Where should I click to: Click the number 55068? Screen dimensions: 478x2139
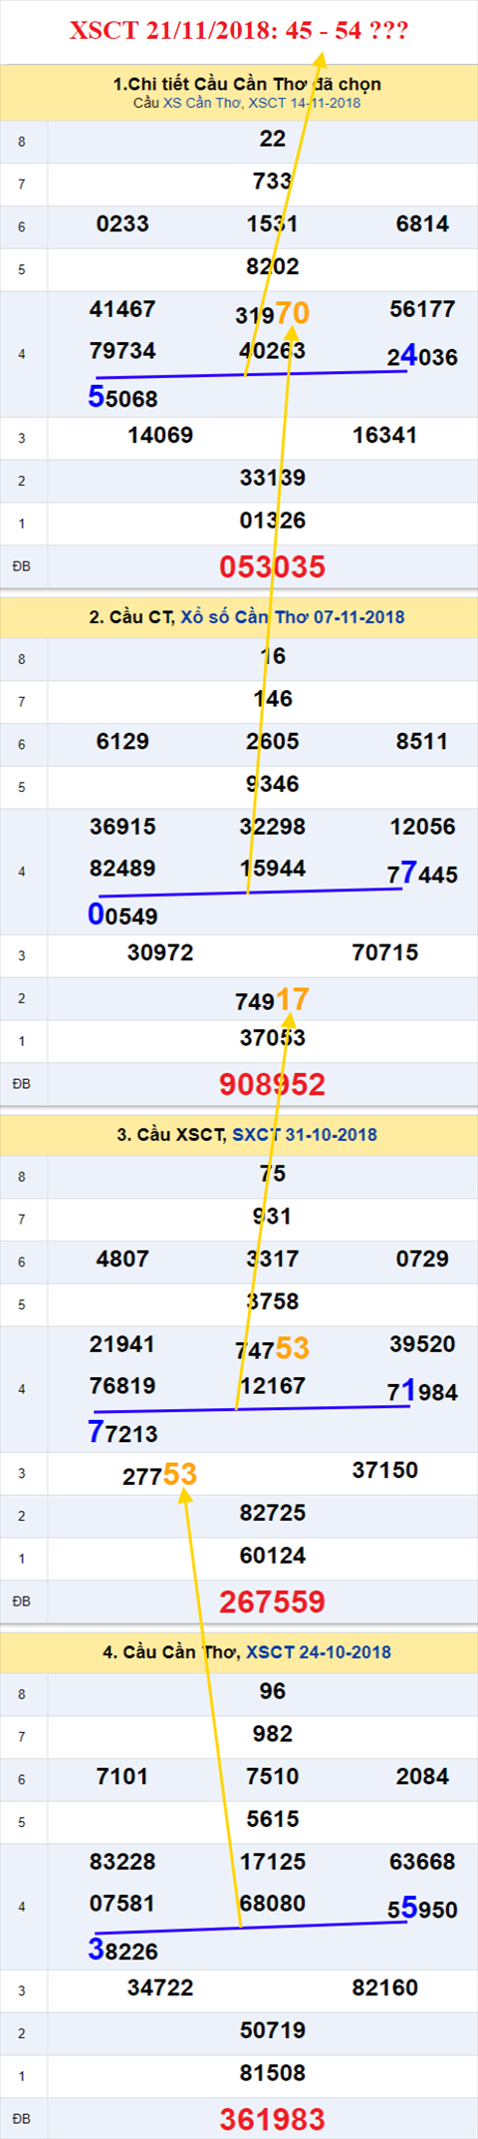point(122,398)
